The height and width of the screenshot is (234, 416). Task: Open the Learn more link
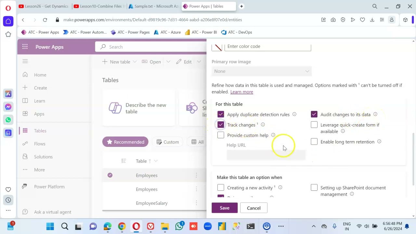[241, 92]
